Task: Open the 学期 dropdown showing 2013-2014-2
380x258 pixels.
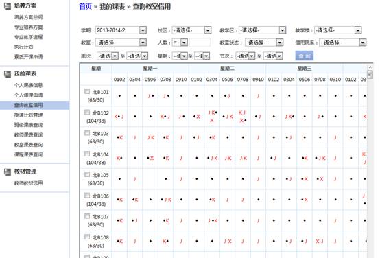Action: (121, 30)
